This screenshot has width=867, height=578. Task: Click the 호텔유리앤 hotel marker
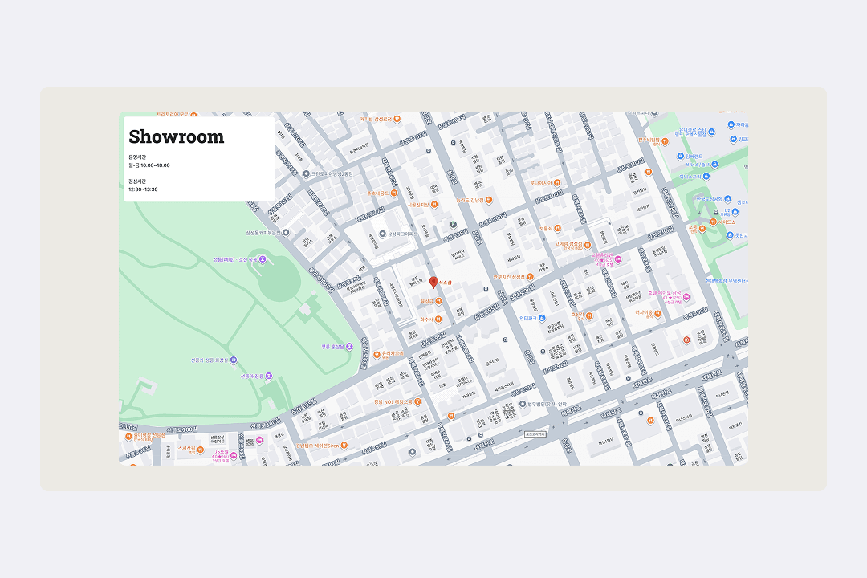(619, 259)
